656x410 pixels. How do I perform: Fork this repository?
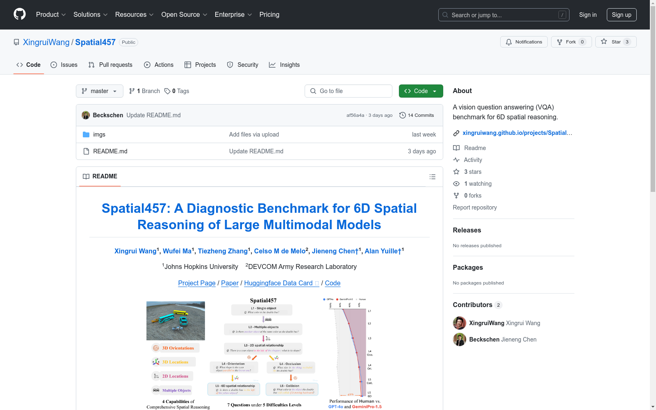(x=572, y=42)
